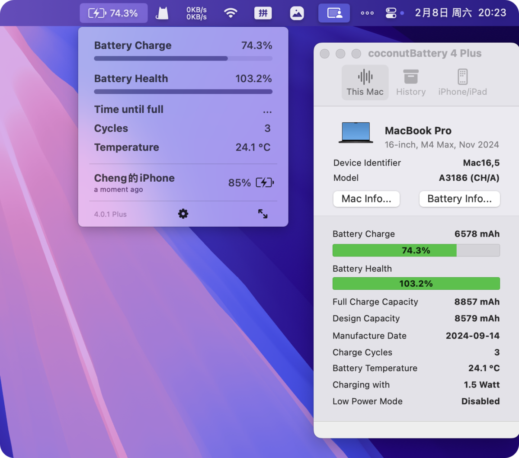The height and width of the screenshot is (458, 519).
Task: Click the Low Power Mode Disabled value
Action: (x=481, y=401)
